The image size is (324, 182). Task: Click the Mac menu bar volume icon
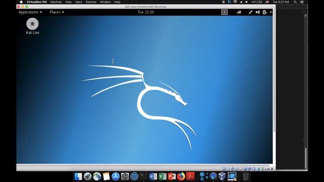247,2
